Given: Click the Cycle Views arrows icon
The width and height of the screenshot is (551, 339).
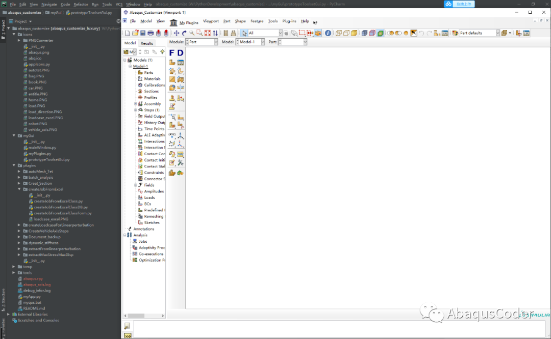Looking at the screenshot, I should click(x=215, y=33).
